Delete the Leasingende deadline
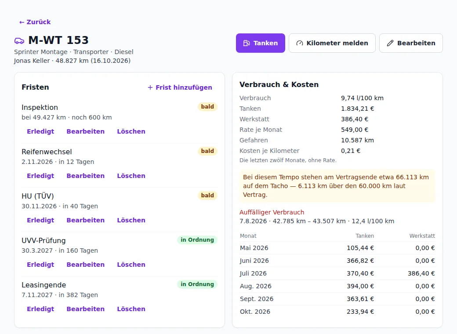Viewport: 457px width, 334px height. (x=131, y=309)
